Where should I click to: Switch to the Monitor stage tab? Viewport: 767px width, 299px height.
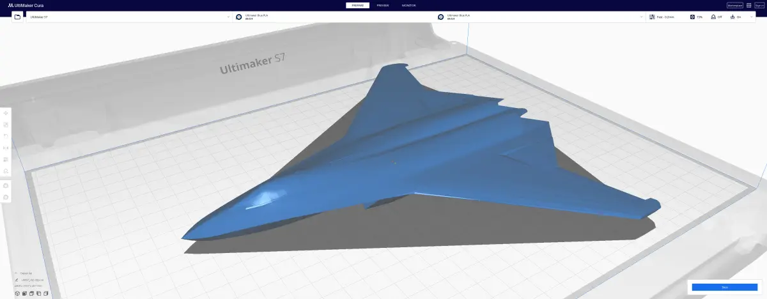point(408,5)
